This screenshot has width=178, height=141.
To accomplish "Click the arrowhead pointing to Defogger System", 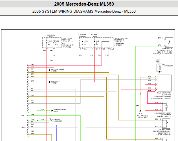I will tap(50, 82).
